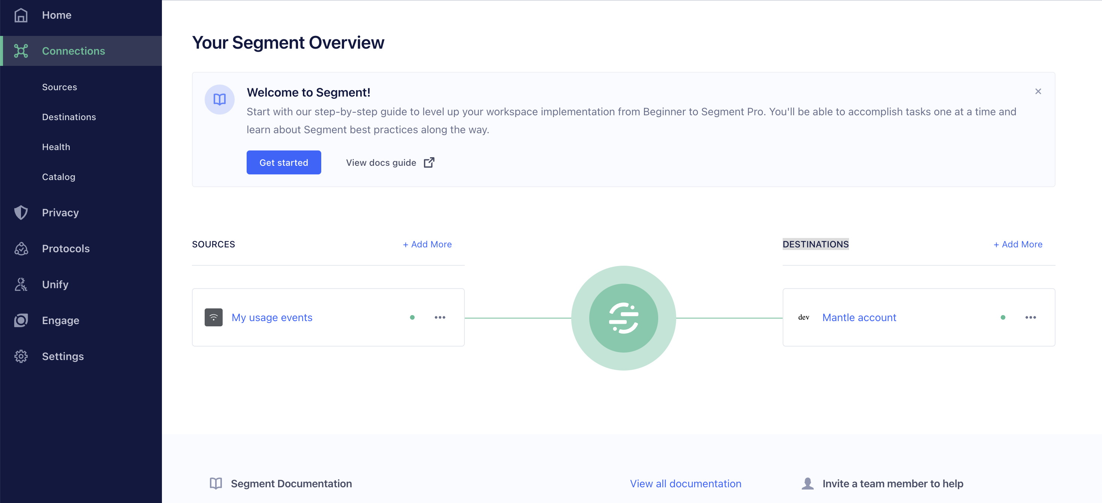Image resolution: width=1102 pixels, height=503 pixels.
Task: Open Sources in the Connections submenu
Action: (x=60, y=87)
